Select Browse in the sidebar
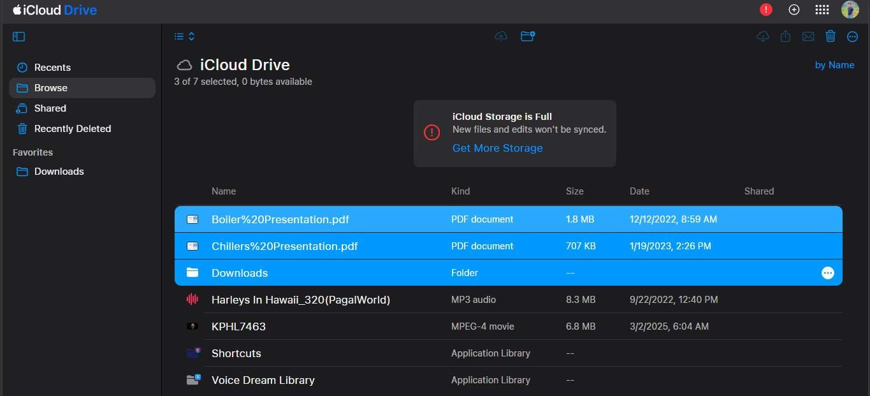The height and width of the screenshot is (396, 870). tap(82, 88)
